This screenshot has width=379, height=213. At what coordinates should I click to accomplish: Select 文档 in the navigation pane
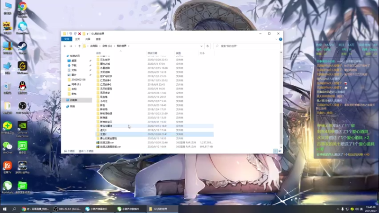[x=74, y=70]
